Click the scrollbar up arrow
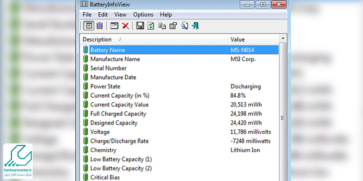Image resolution: width=363 pixels, height=181 pixels. click(283, 38)
